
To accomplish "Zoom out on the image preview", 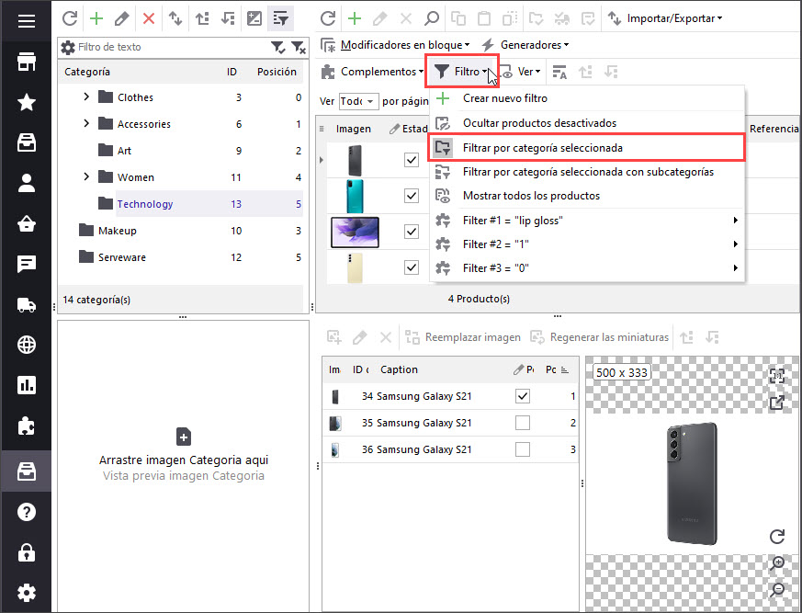I will [777, 589].
